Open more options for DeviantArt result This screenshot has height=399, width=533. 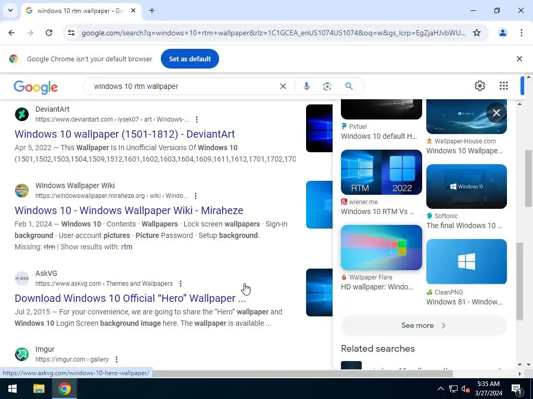(x=196, y=119)
